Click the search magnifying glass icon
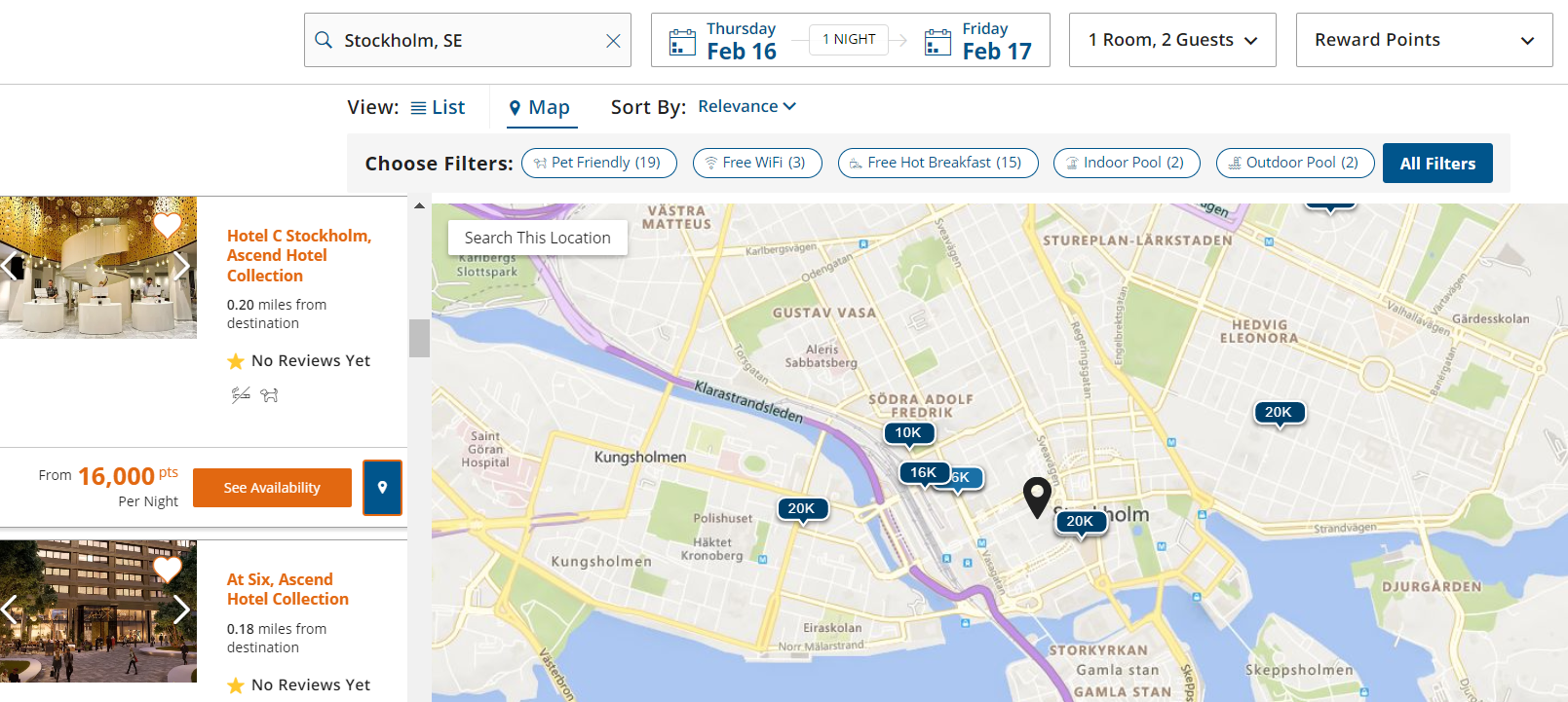This screenshot has height=702, width=1568. click(x=323, y=40)
